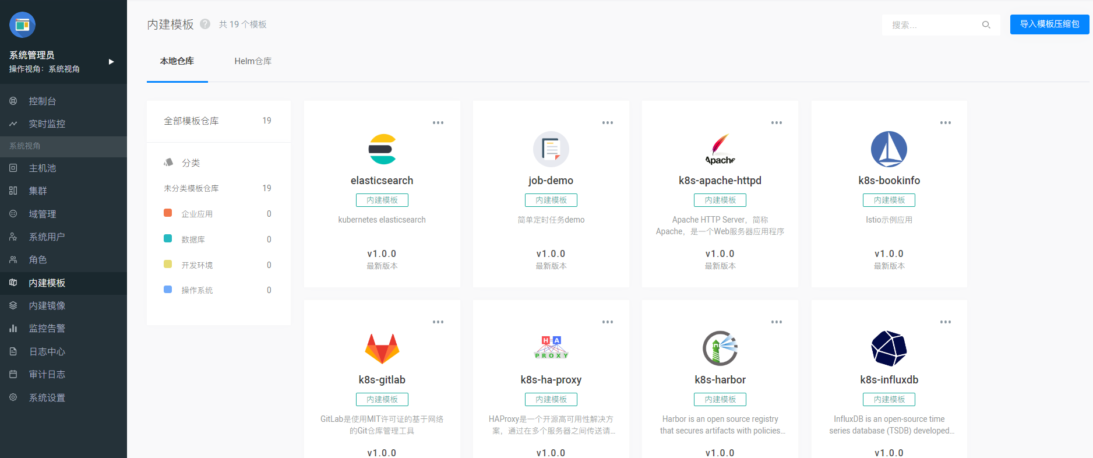
Task: Click the 导入模板压缩包 button
Action: tap(1049, 24)
